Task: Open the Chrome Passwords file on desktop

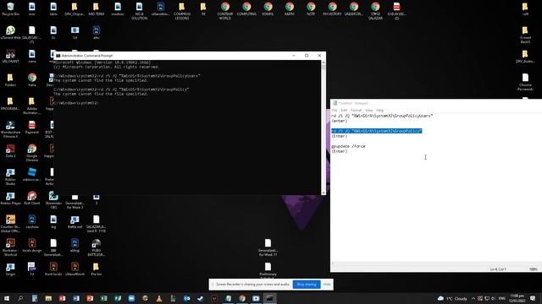Action: (525, 82)
